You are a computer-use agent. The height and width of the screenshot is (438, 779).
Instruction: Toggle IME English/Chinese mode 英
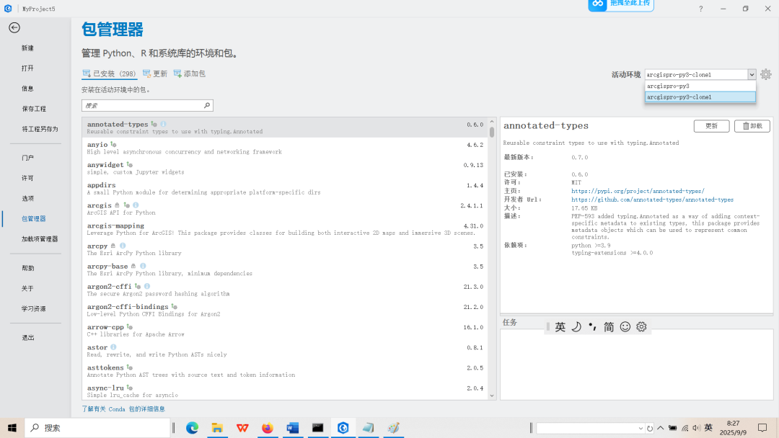click(x=560, y=326)
